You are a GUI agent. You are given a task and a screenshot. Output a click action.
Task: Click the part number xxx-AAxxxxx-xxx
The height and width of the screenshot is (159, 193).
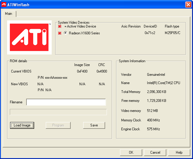(56, 78)
